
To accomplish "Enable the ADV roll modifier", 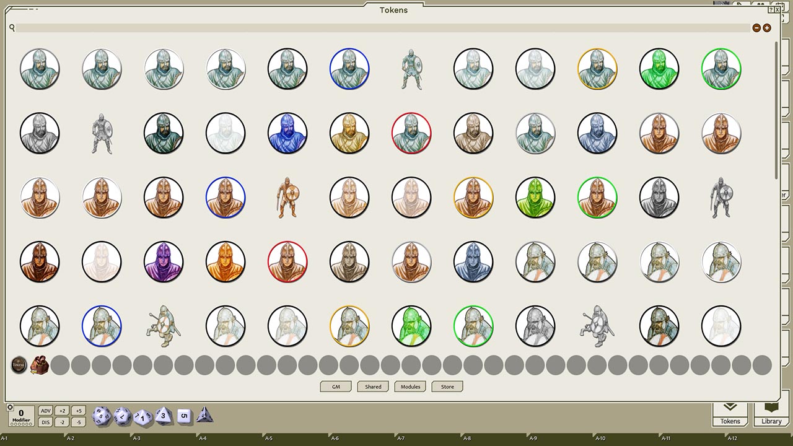I will pos(46,409).
